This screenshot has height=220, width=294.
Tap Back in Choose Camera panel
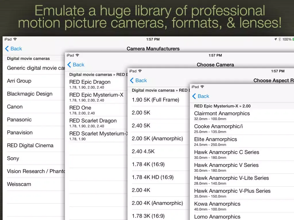coord(76,65)
